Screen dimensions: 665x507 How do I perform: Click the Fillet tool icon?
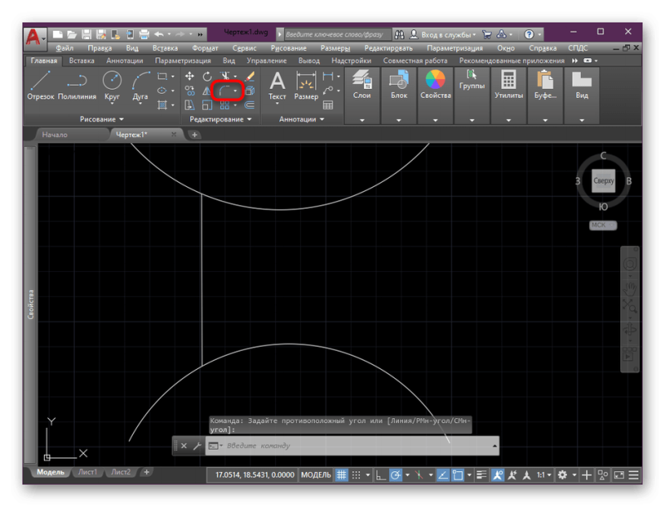tap(224, 91)
